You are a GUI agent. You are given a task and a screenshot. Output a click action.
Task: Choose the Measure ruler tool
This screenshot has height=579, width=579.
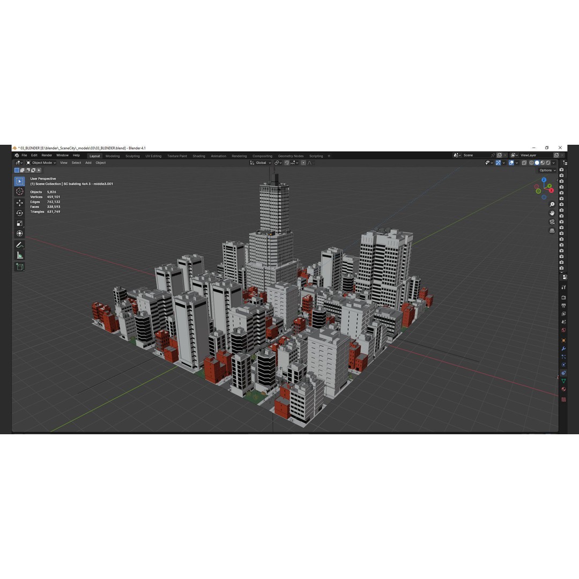(20, 255)
